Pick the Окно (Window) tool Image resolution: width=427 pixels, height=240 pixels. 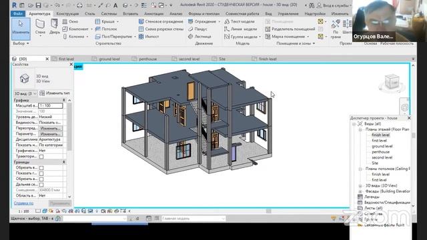(x=71, y=21)
